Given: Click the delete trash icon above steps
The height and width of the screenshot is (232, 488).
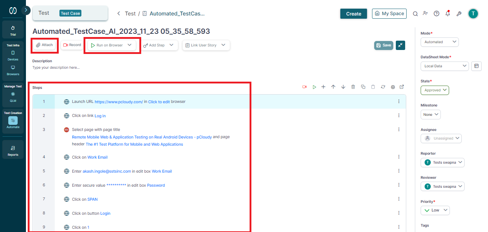Looking at the screenshot, I should click(x=353, y=87).
